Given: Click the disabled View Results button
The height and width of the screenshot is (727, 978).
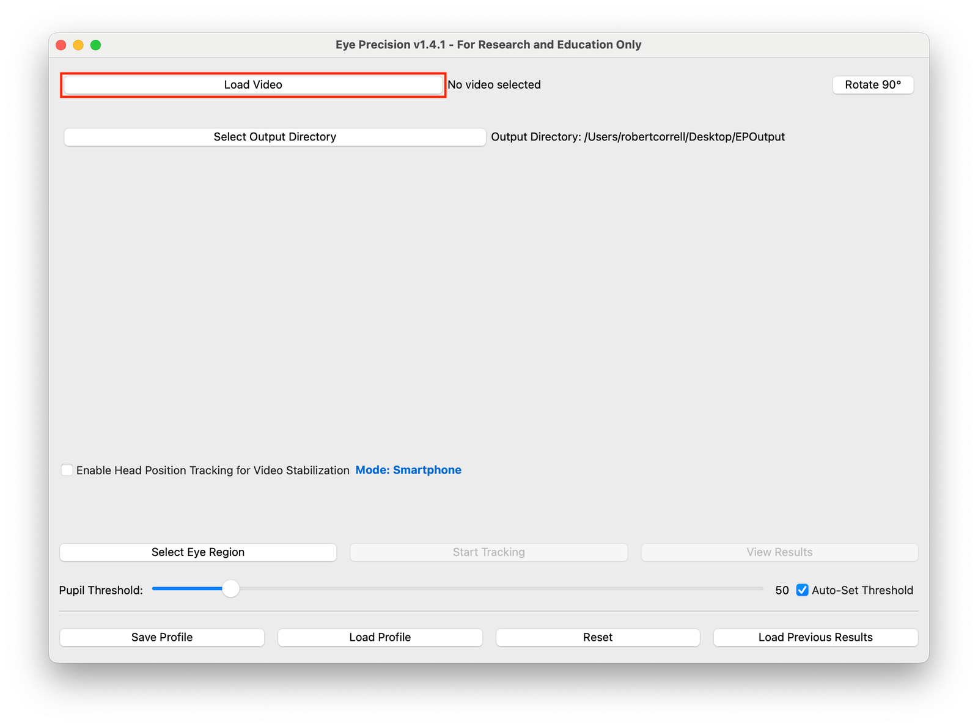Looking at the screenshot, I should click(779, 552).
